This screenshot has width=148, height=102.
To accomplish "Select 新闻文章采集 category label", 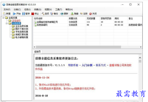I will click(22, 34).
